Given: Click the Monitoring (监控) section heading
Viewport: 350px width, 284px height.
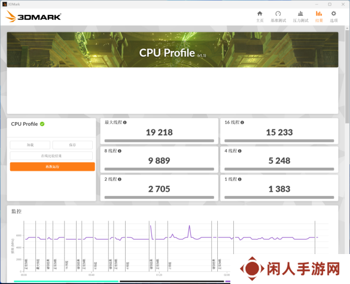Looking at the screenshot, I should [17, 212].
